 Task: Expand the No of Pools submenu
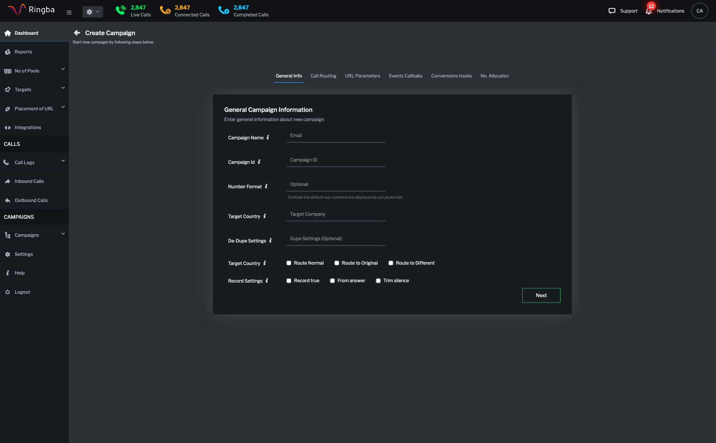pos(63,69)
